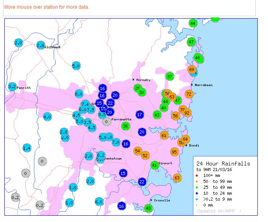The width and height of the screenshot is (268, 222).
Task: Click the 3.2 mm station near Penrith
Action: [x=12, y=87]
